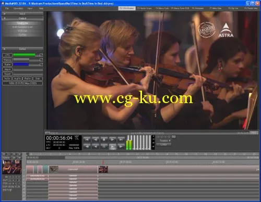This screenshot has height=202, width=261.
Task: Toggle the Memory meter checkbox
Action: 41,60
